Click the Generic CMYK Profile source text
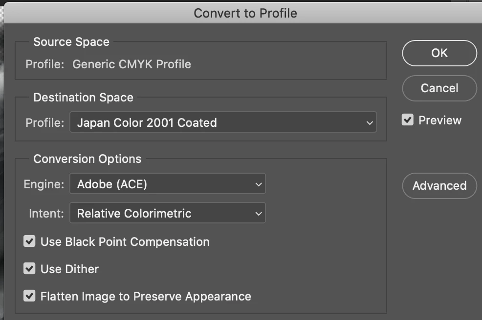Image resolution: width=482 pixels, height=320 pixels. [x=131, y=64]
